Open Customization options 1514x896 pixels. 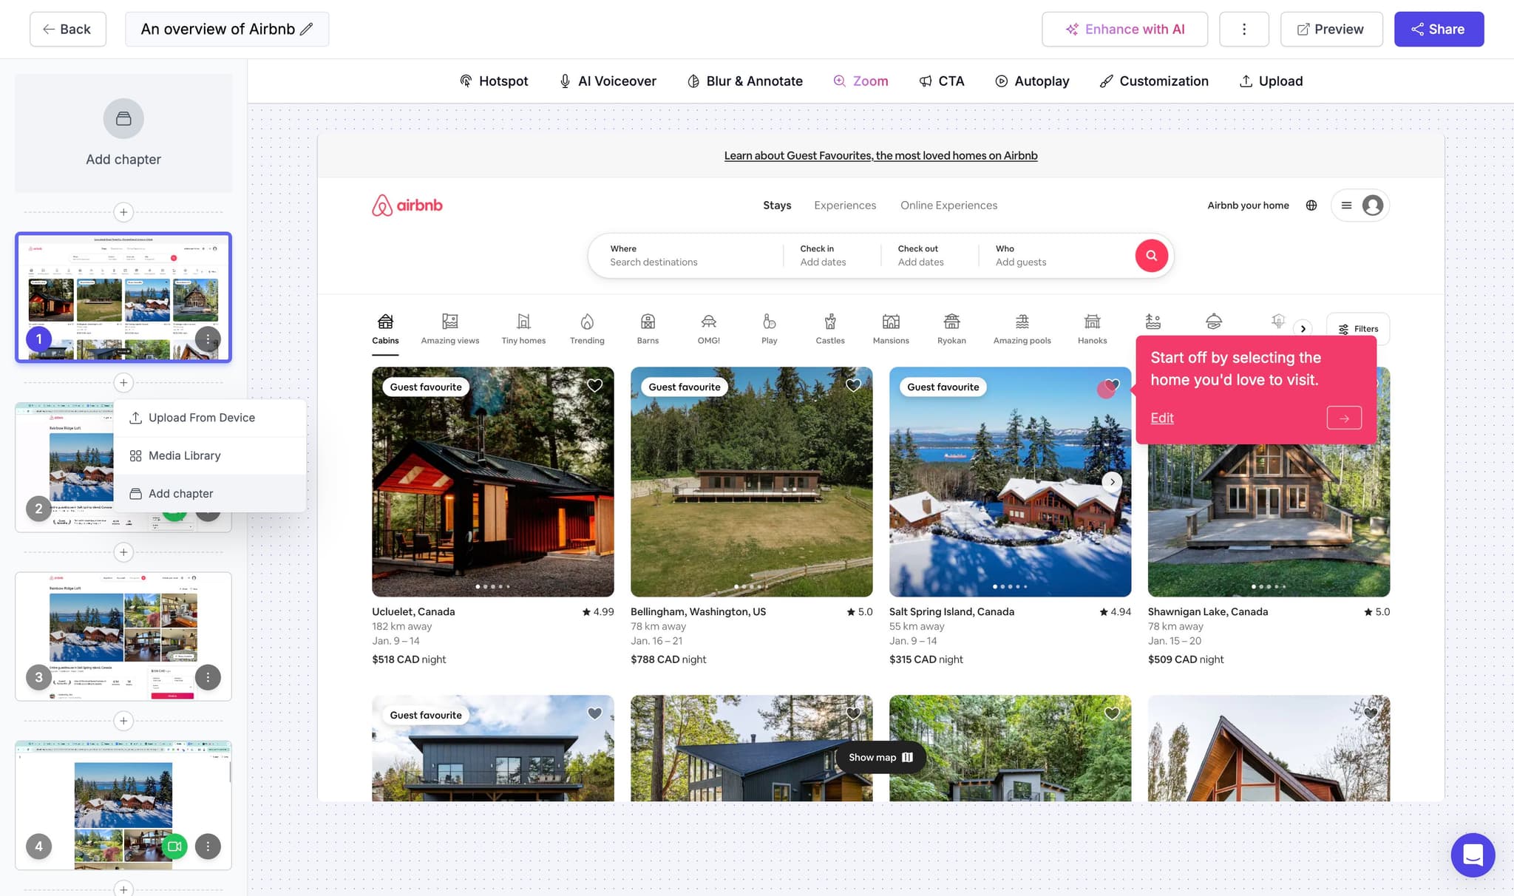pyautogui.click(x=1153, y=81)
